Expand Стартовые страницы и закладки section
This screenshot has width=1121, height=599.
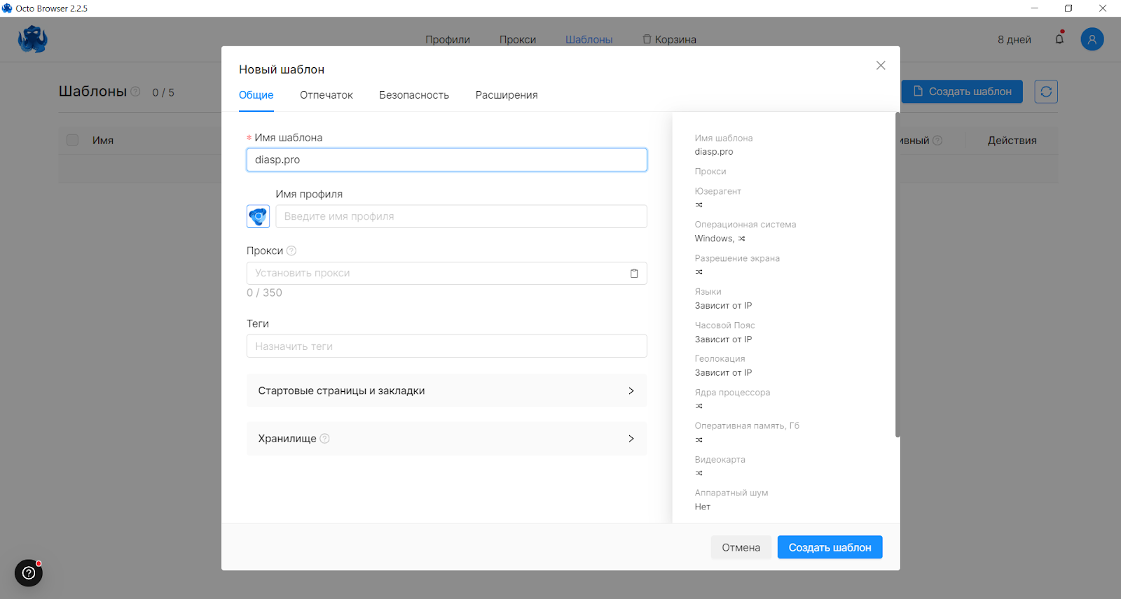[x=446, y=390]
